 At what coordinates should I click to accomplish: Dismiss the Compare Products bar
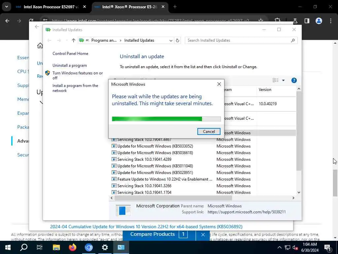pos(203,235)
